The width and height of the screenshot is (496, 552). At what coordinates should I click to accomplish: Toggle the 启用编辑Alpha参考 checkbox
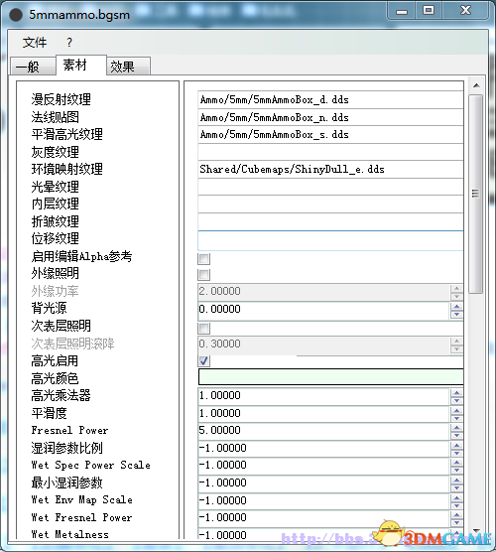204,259
